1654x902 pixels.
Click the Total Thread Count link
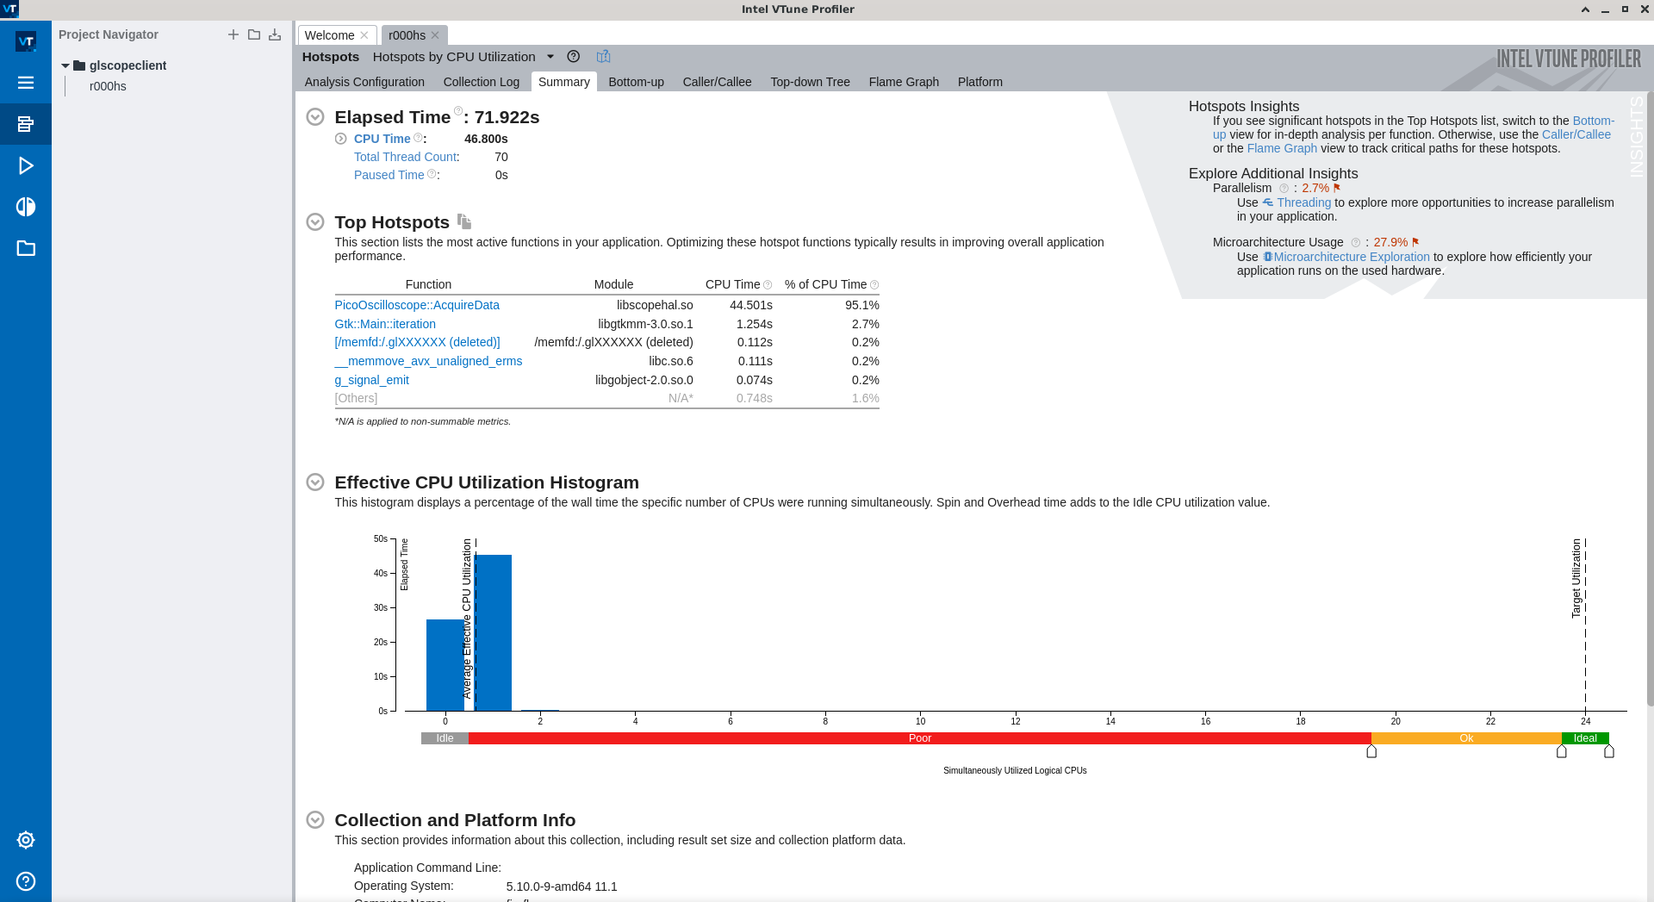click(x=405, y=157)
